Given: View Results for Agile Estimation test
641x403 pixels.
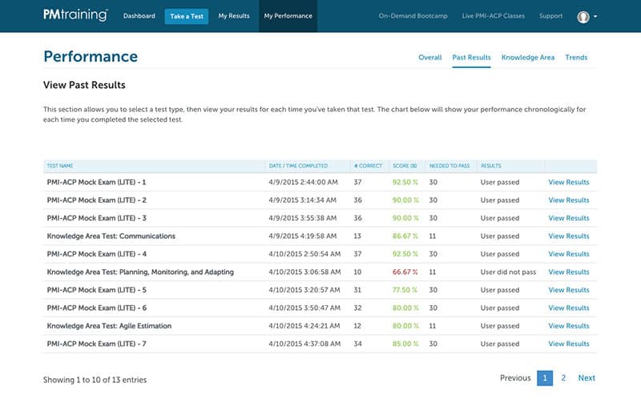Looking at the screenshot, I should 569,326.
